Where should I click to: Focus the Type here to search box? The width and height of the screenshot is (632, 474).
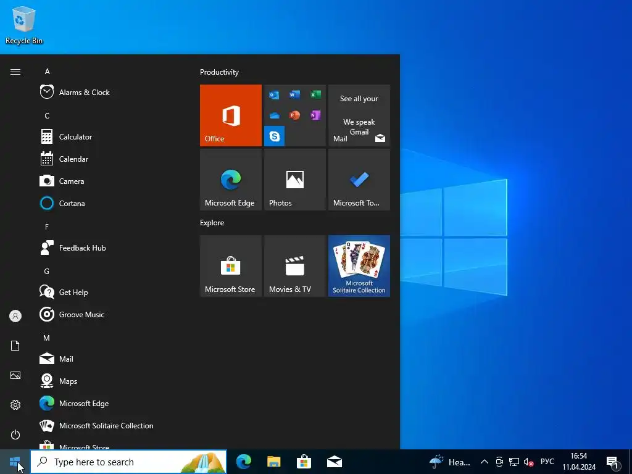(128, 462)
